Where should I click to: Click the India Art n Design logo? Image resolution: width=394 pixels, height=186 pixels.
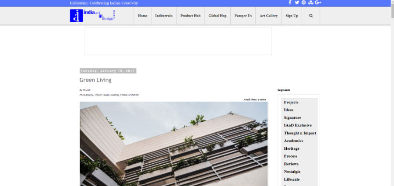(92, 16)
